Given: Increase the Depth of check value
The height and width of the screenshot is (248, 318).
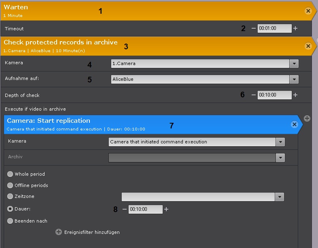Looking at the screenshot, I should pos(295,95).
